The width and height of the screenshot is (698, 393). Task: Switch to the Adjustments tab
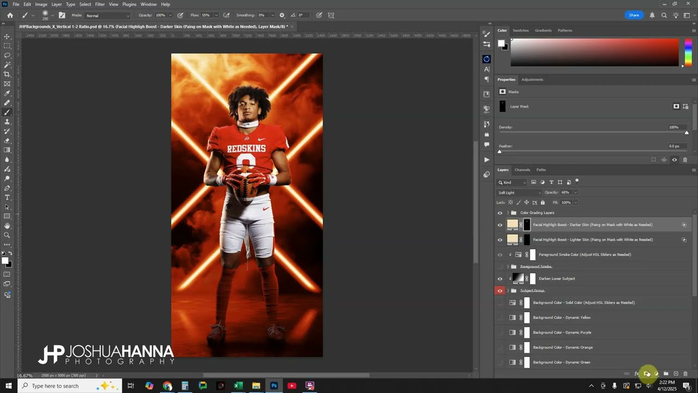tap(532, 80)
